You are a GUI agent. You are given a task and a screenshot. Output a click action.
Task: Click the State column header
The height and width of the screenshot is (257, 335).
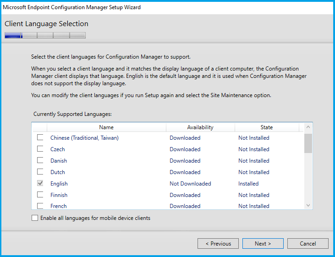coord(266,127)
